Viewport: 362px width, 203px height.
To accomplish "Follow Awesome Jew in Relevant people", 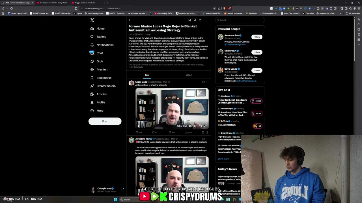I will click(x=257, y=37).
